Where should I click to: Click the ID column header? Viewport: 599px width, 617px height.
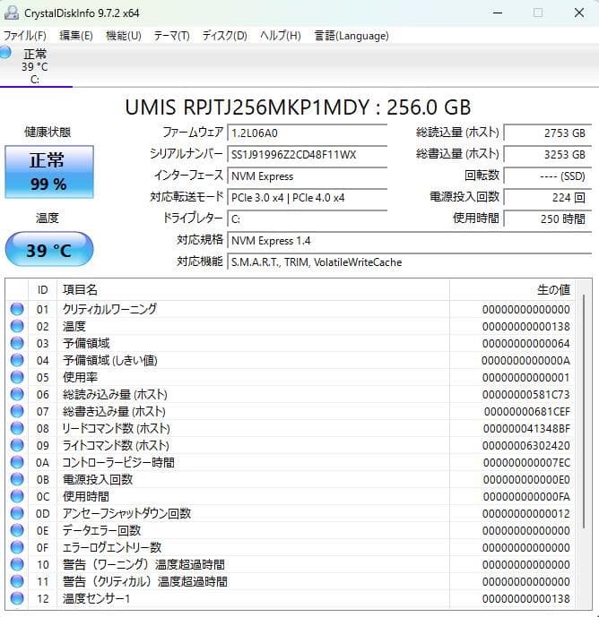pyautogui.click(x=42, y=290)
